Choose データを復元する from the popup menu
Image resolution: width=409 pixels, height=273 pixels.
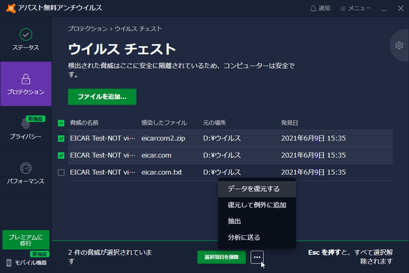(257, 189)
